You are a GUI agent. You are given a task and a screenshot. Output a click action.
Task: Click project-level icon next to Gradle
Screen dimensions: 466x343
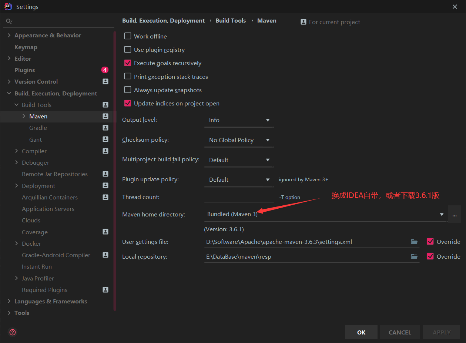click(105, 128)
